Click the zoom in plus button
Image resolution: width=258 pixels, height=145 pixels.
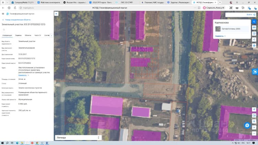(x=254, y=127)
